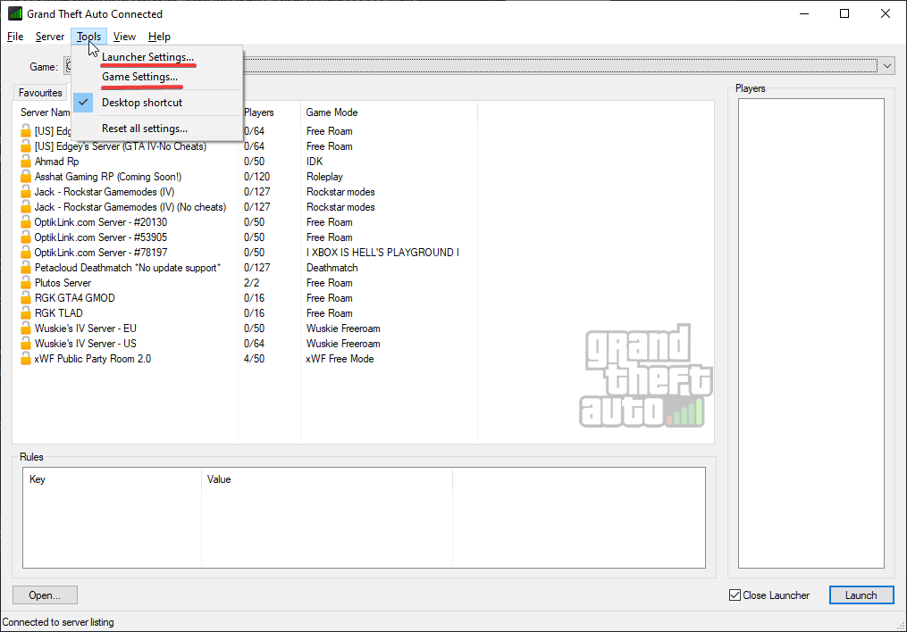907x632 pixels.
Task: Expand the Game dropdown arrow
Action: click(886, 66)
